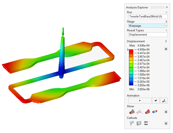173x133 pixels.
Task: Click the callout list panel icon
Action: click(139, 123)
